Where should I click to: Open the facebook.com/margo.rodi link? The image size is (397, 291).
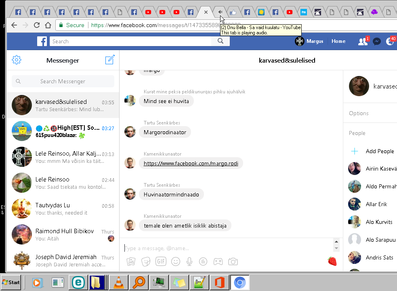tap(191, 163)
